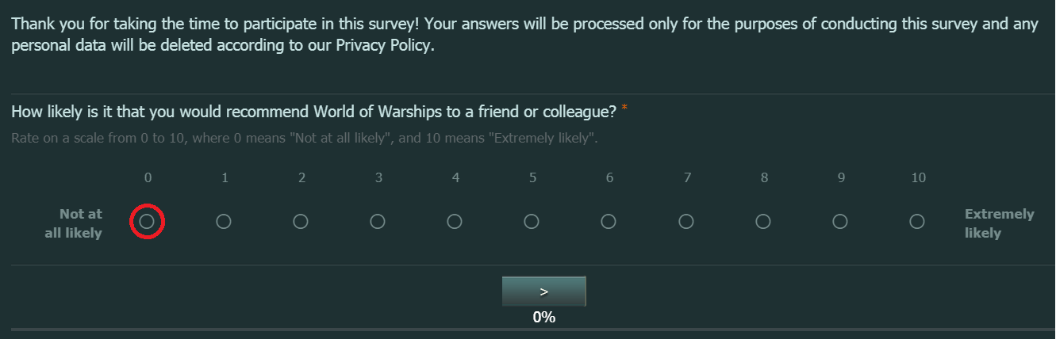Viewport: 1056px width, 339px height.
Task: Choose the middle rating 5 radio button
Action: tap(532, 222)
